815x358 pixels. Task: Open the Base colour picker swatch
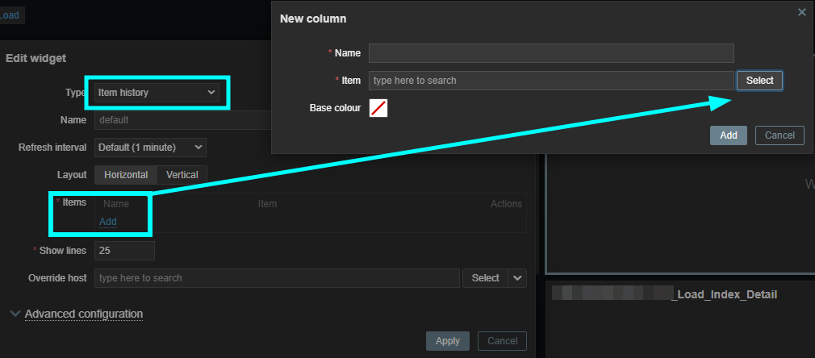(x=378, y=107)
